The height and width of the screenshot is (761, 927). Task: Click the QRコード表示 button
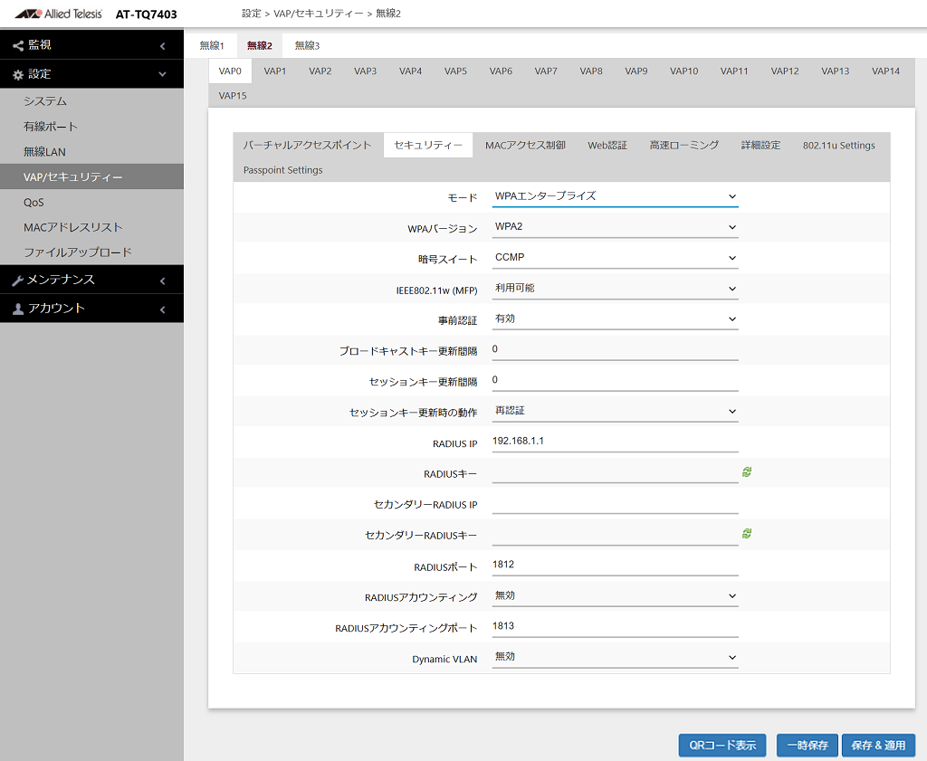(722, 745)
